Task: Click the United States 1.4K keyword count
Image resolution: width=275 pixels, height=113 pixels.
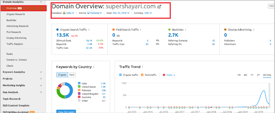Action: tap(103, 87)
